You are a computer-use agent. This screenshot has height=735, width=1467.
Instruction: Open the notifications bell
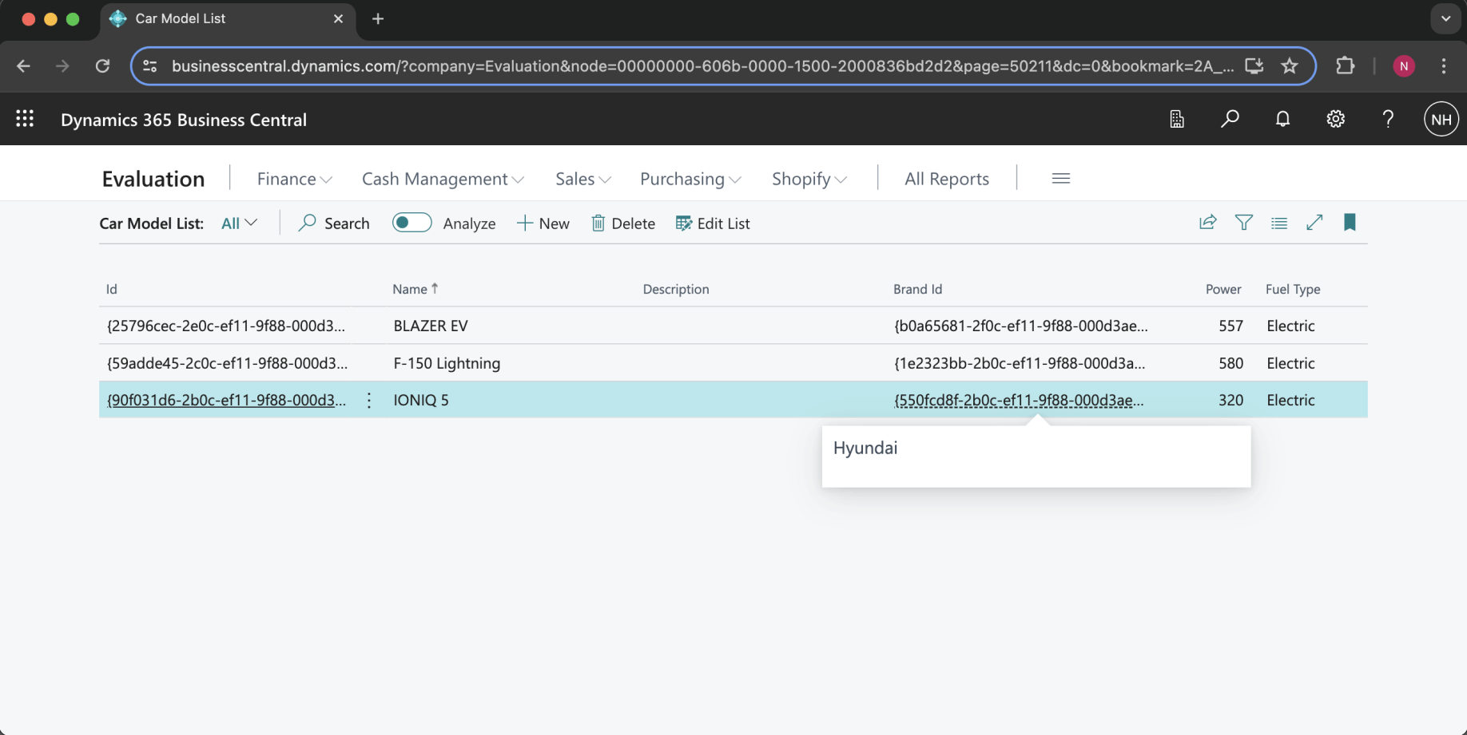tap(1282, 119)
